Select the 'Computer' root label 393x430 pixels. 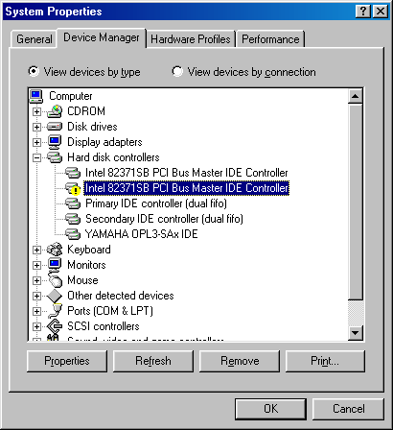point(71,96)
